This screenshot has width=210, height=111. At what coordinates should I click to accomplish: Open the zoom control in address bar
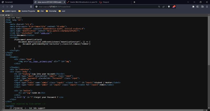pos(159,6)
